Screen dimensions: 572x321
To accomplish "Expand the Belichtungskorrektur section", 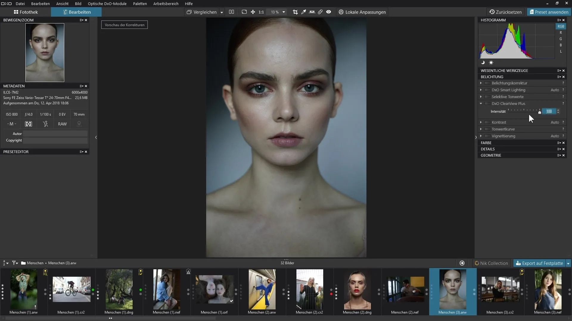I will coord(481,83).
